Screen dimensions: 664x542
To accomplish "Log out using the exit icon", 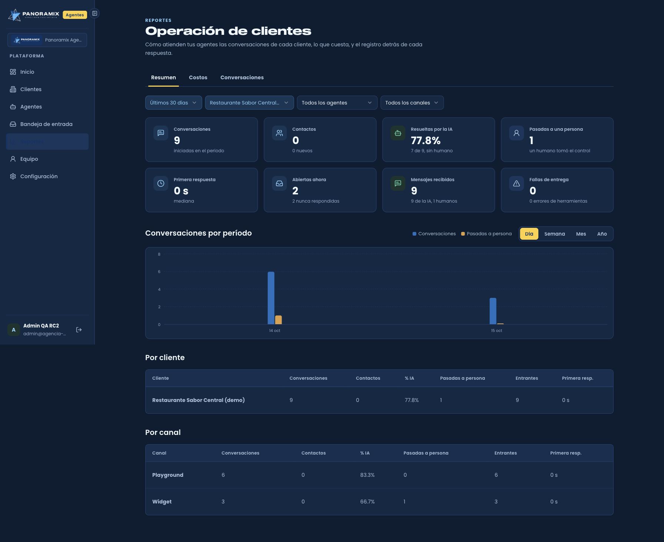I will (x=79, y=330).
